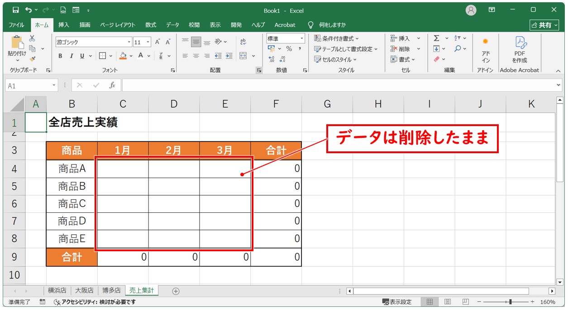The image size is (568, 310).
Task: Click the Increase Font Size icon
Action: [158, 42]
